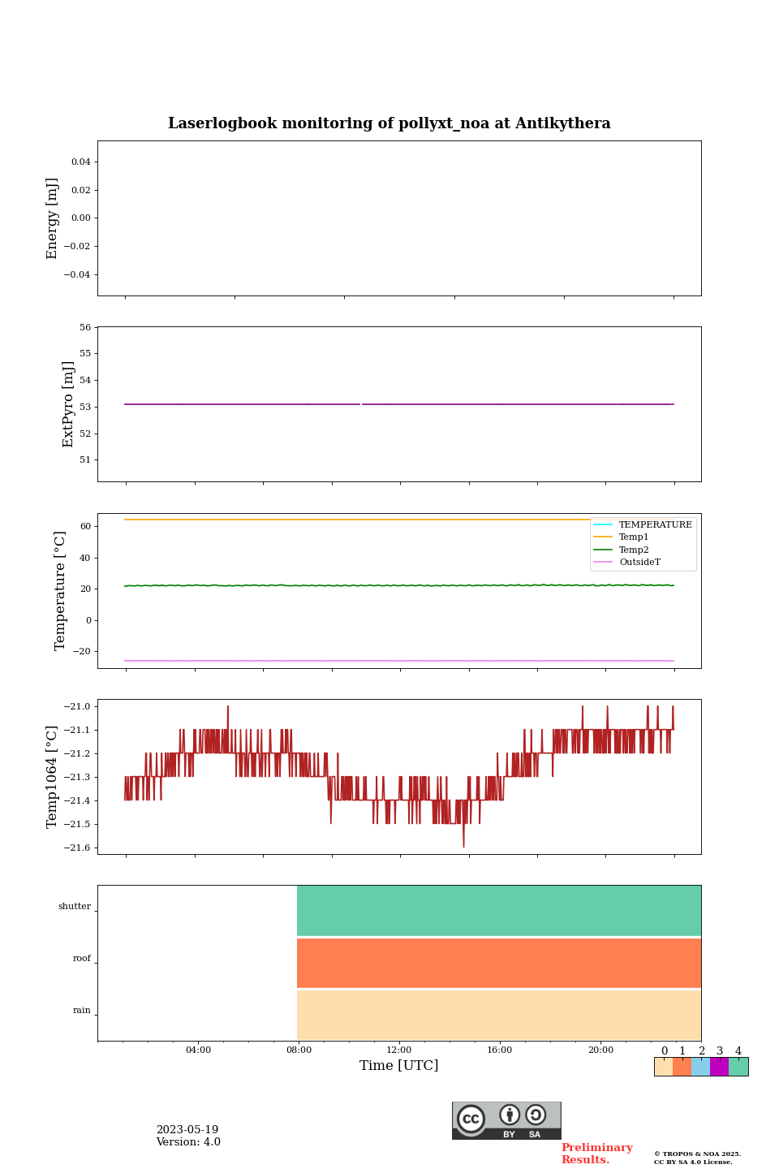The height and width of the screenshot is (1169, 779).
Task: Click the 20:00 time tick label
Action: click(600, 1050)
